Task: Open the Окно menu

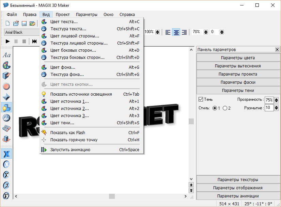Action: pos(108,15)
